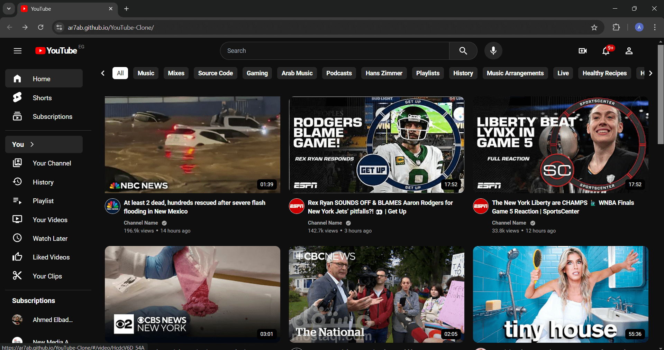This screenshot has height=350, width=664.
Task: Select the Hans Zimmer chip
Action: [x=384, y=73]
